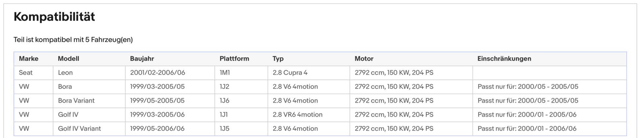This screenshot has width=640, height=138.
Task: Click Baujahr 2001/02-2006/06 cell
Action: (158, 73)
